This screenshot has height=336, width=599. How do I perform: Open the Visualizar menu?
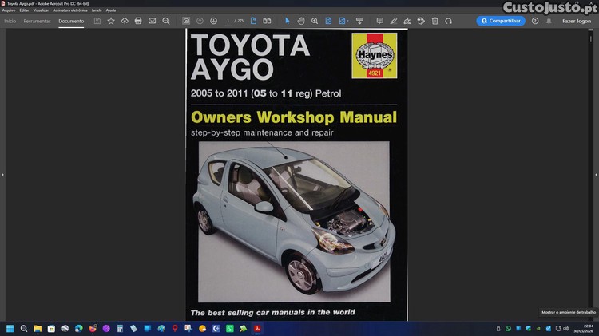[41, 10]
